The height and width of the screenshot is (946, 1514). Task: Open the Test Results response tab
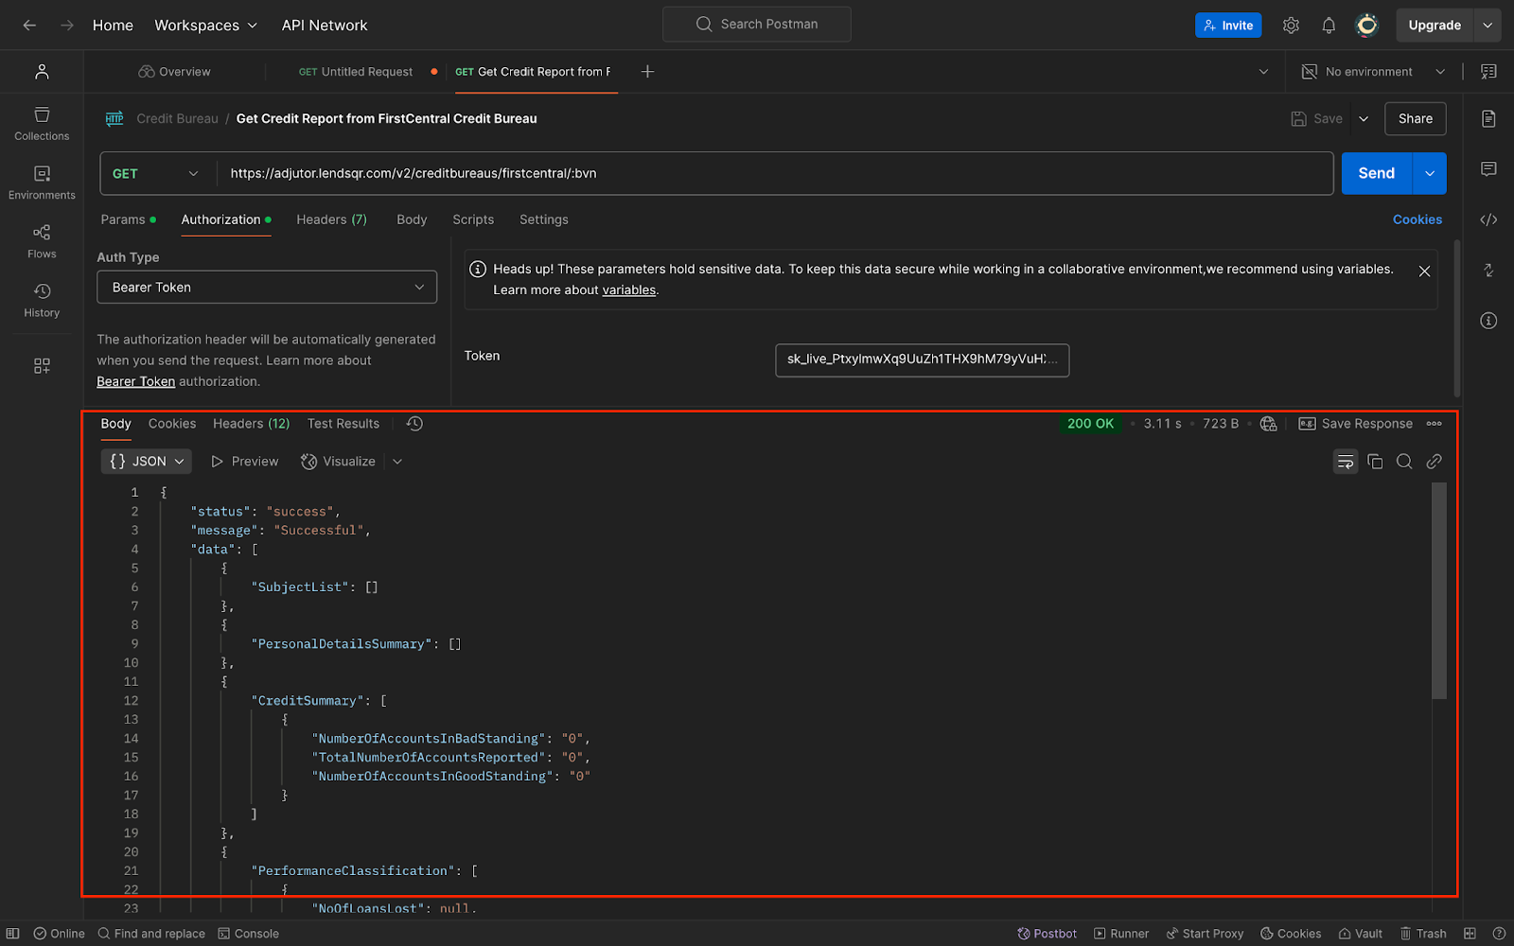pyautogui.click(x=343, y=424)
